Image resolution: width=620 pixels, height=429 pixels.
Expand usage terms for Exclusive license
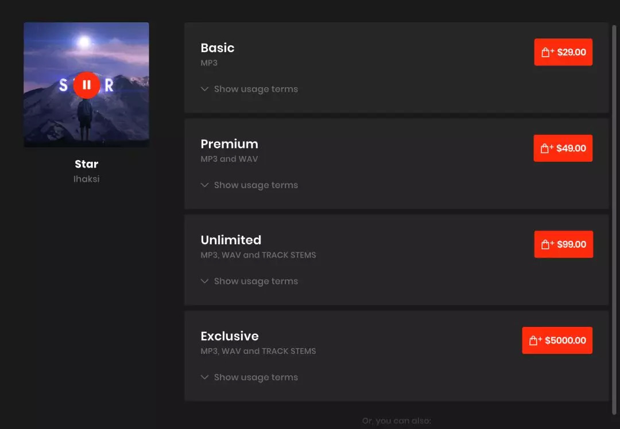[255, 377]
